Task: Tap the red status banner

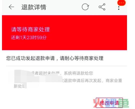Action: [64, 33]
